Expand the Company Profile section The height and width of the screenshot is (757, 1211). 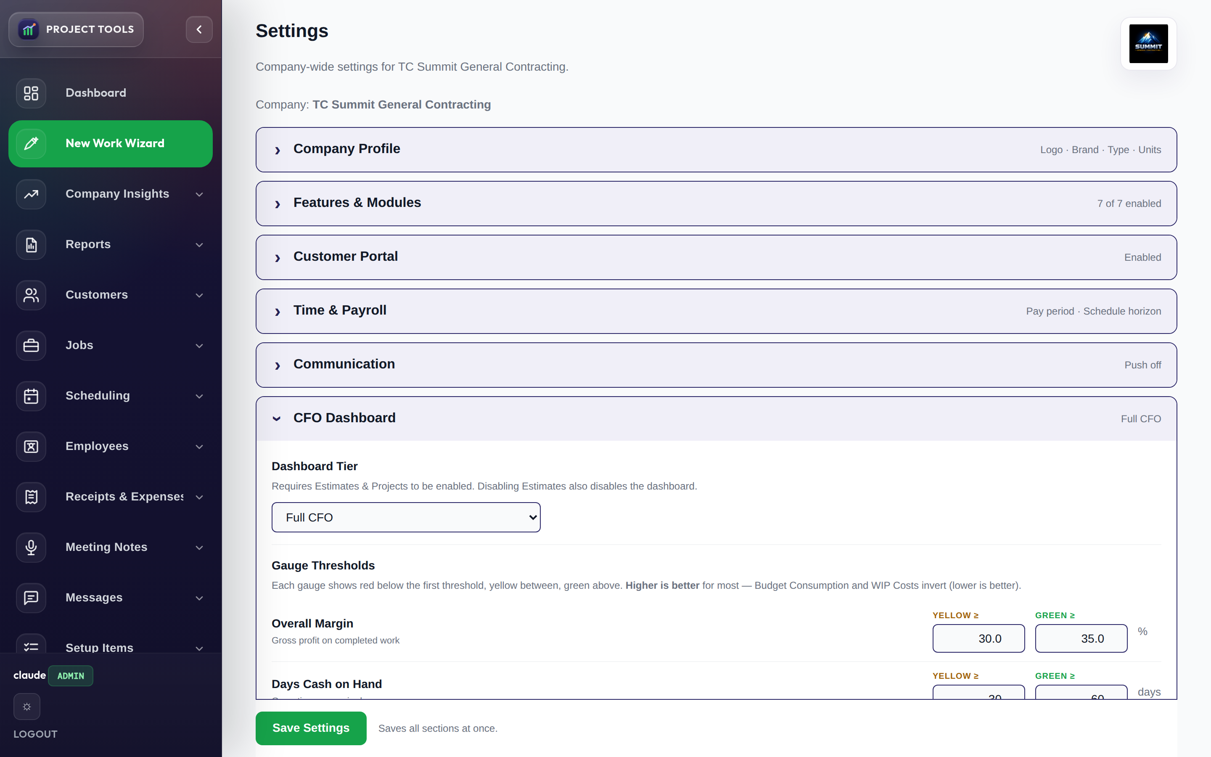coord(716,150)
